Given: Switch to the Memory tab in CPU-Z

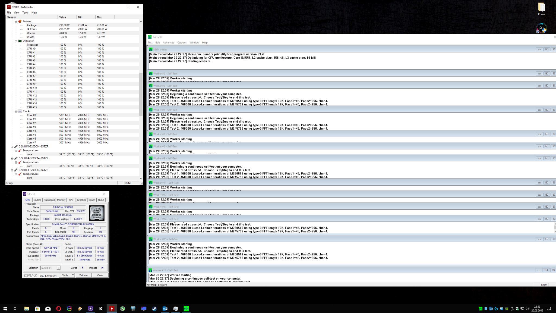Looking at the screenshot, I should tap(61, 200).
